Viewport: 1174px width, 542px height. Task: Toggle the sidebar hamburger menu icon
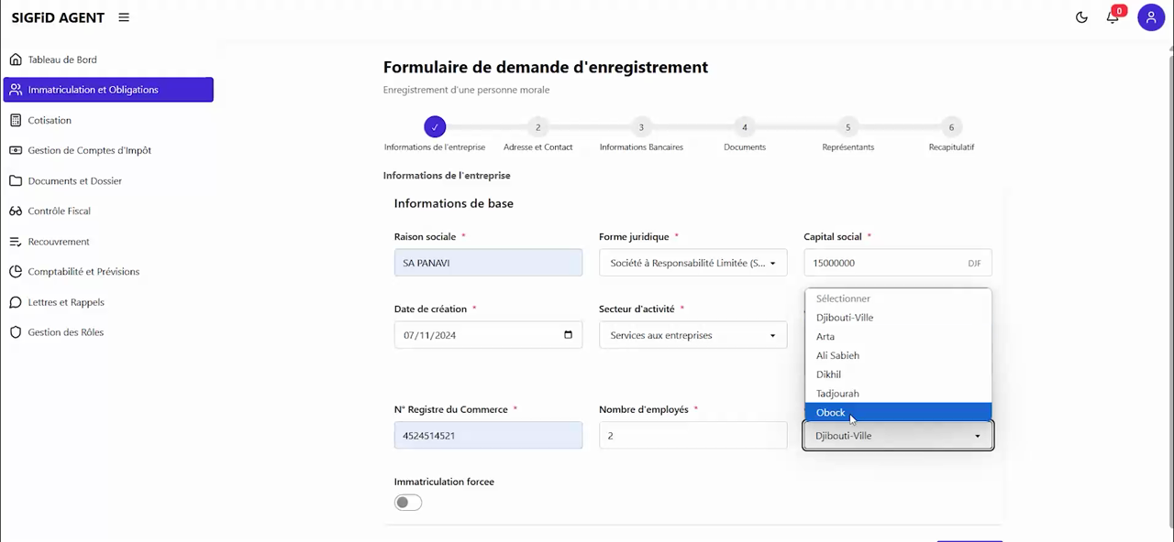click(x=123, y=17)
